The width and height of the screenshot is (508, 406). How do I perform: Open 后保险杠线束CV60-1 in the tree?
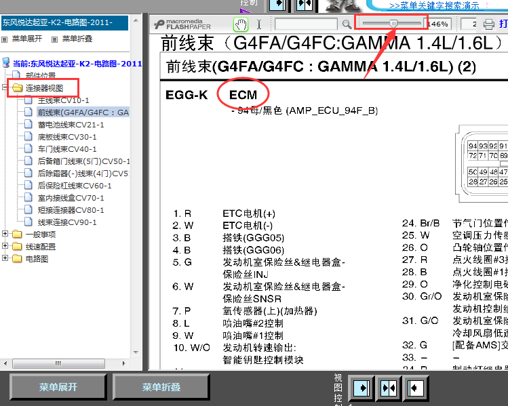click(75, 186)
